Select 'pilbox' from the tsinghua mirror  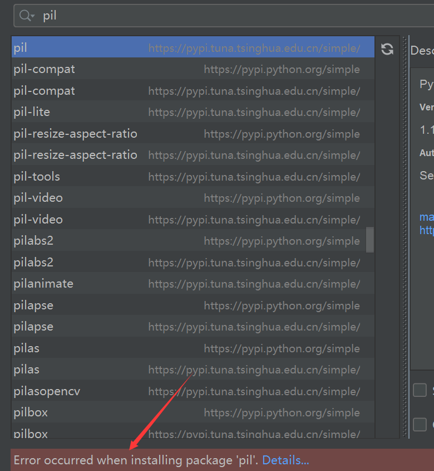193,431
